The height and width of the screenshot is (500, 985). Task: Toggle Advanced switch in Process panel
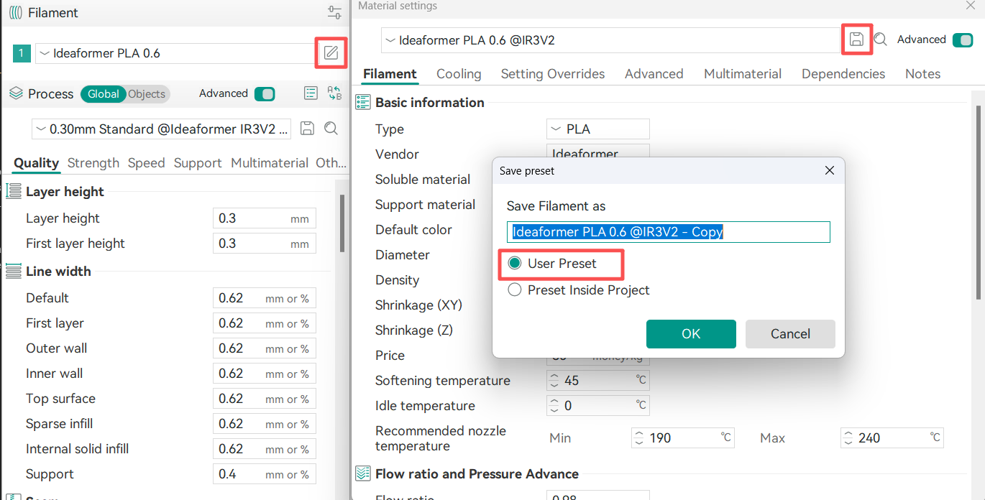[265, 94]
